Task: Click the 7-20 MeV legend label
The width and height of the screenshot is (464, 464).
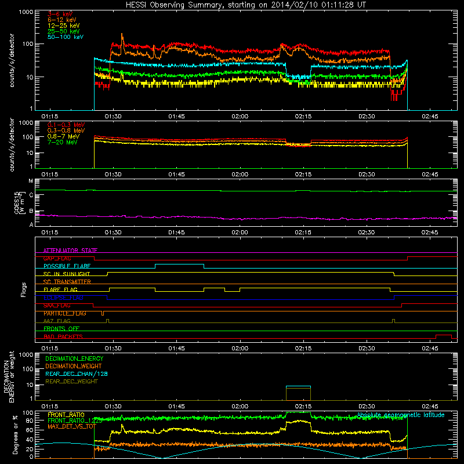Action: 62,142
